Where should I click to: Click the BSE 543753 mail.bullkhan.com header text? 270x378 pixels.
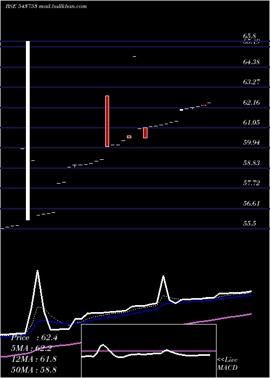point(46,6)
